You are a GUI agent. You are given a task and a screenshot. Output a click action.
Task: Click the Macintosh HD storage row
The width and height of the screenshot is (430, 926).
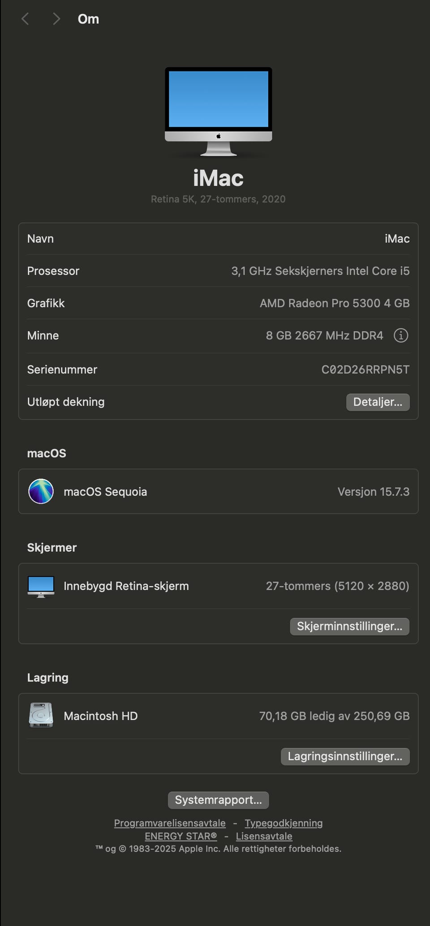219,716
